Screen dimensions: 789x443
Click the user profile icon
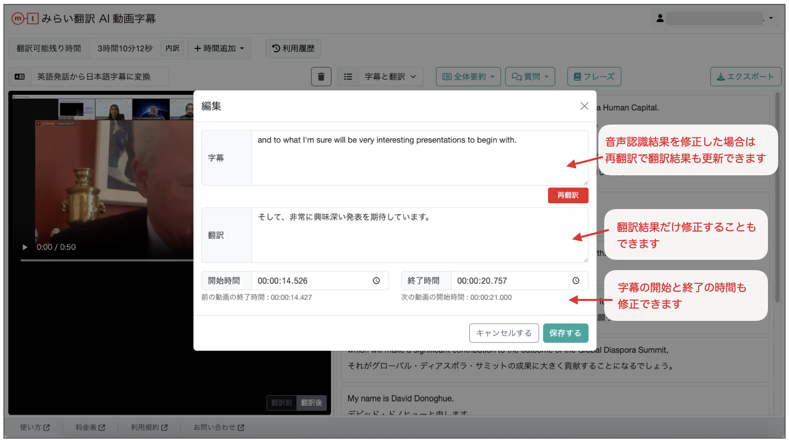[660, 18]
